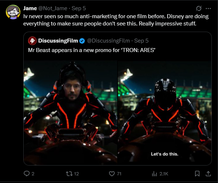
Task: Open the DiscussingFilm account name
Action: (x=58, y=41)
